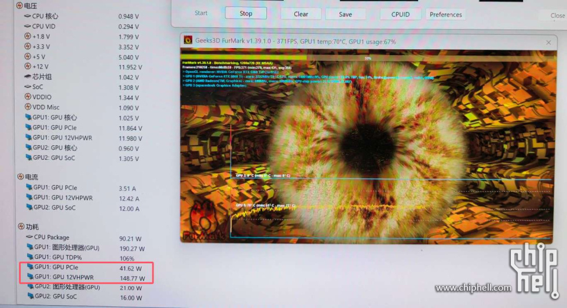The width and height of the screenshot is (567, 308).
Task: Click the 3.51 A current value
Action: [x=127, y=188]
